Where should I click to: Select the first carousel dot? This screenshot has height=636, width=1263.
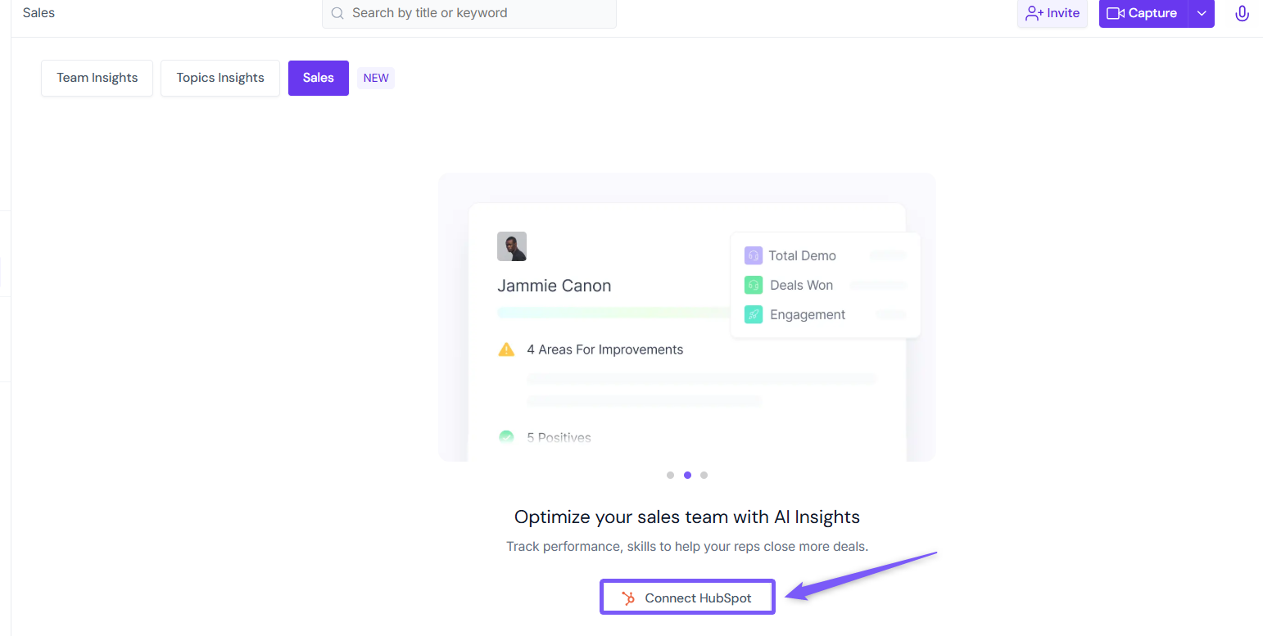(670, 475)
